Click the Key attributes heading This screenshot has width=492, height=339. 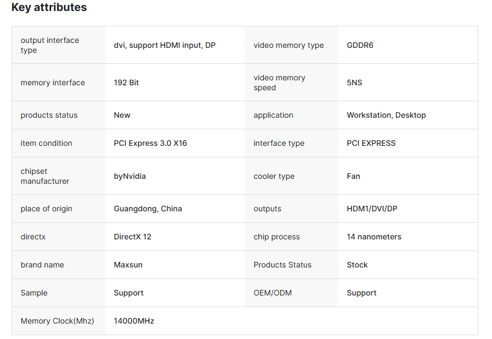click(49, 8)
